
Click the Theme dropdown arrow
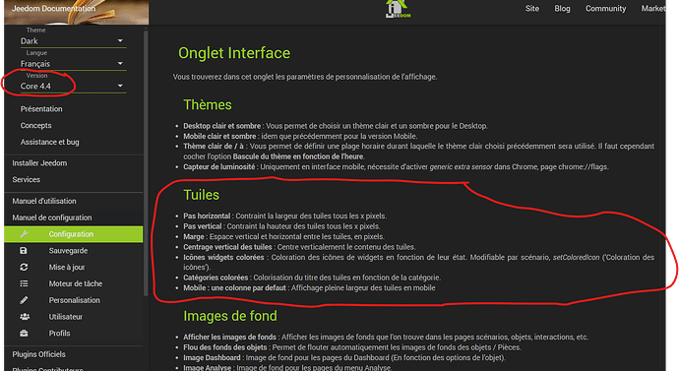pos(120,40)
